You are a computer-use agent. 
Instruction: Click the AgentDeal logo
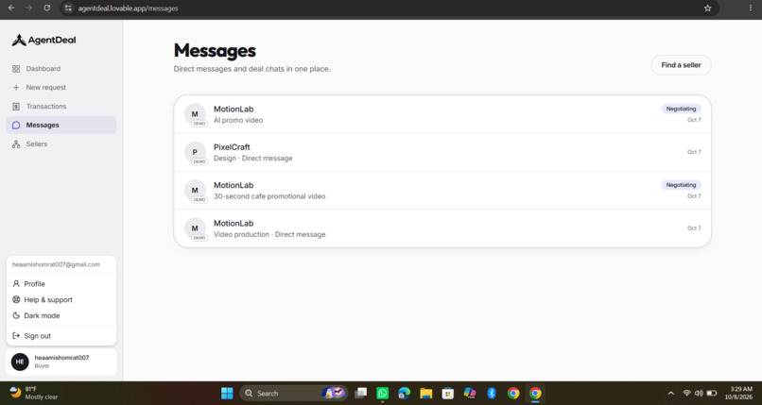tap(43, 41)
